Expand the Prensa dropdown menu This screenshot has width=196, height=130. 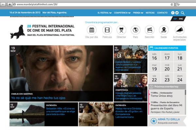[x=138, y=13]
